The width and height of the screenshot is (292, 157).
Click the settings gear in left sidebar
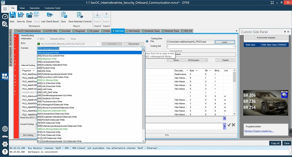click(x=5, y=144)
